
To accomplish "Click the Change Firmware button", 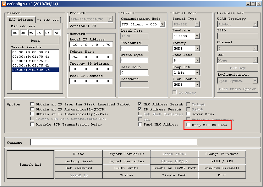I will tap(222, 154).
